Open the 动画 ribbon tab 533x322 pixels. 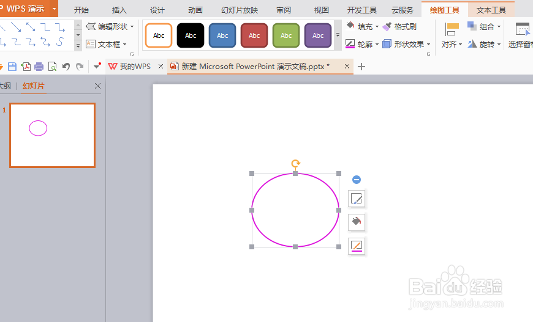point(195,10)
